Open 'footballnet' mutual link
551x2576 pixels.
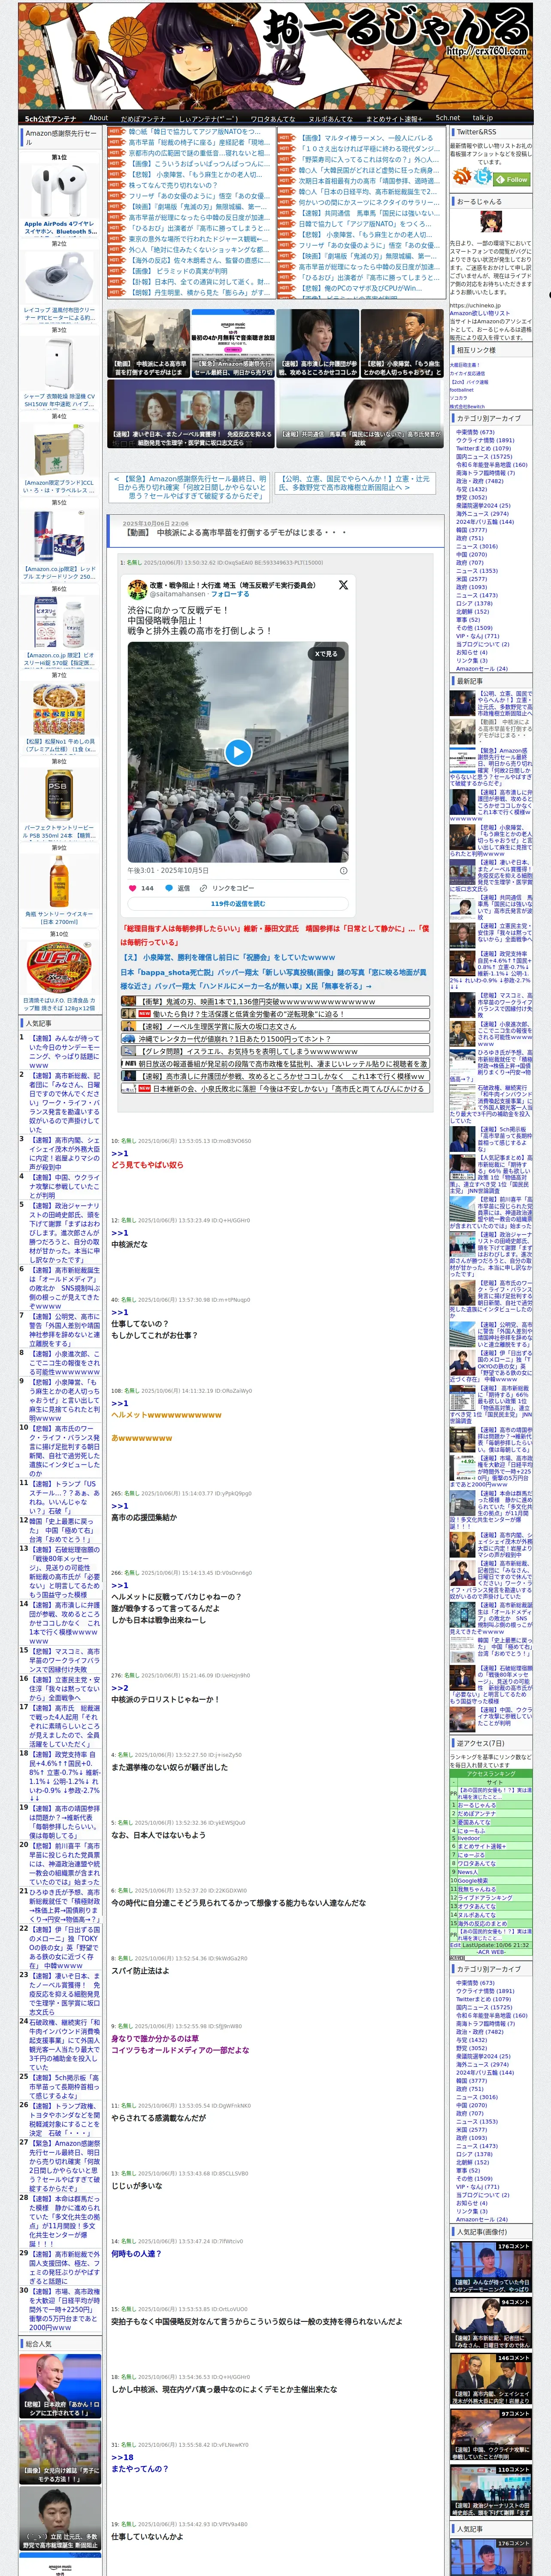coord(462,390)
